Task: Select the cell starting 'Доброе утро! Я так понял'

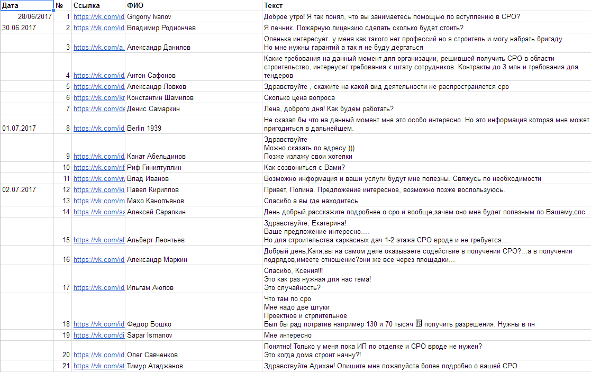Action: (x=426, y=16)
